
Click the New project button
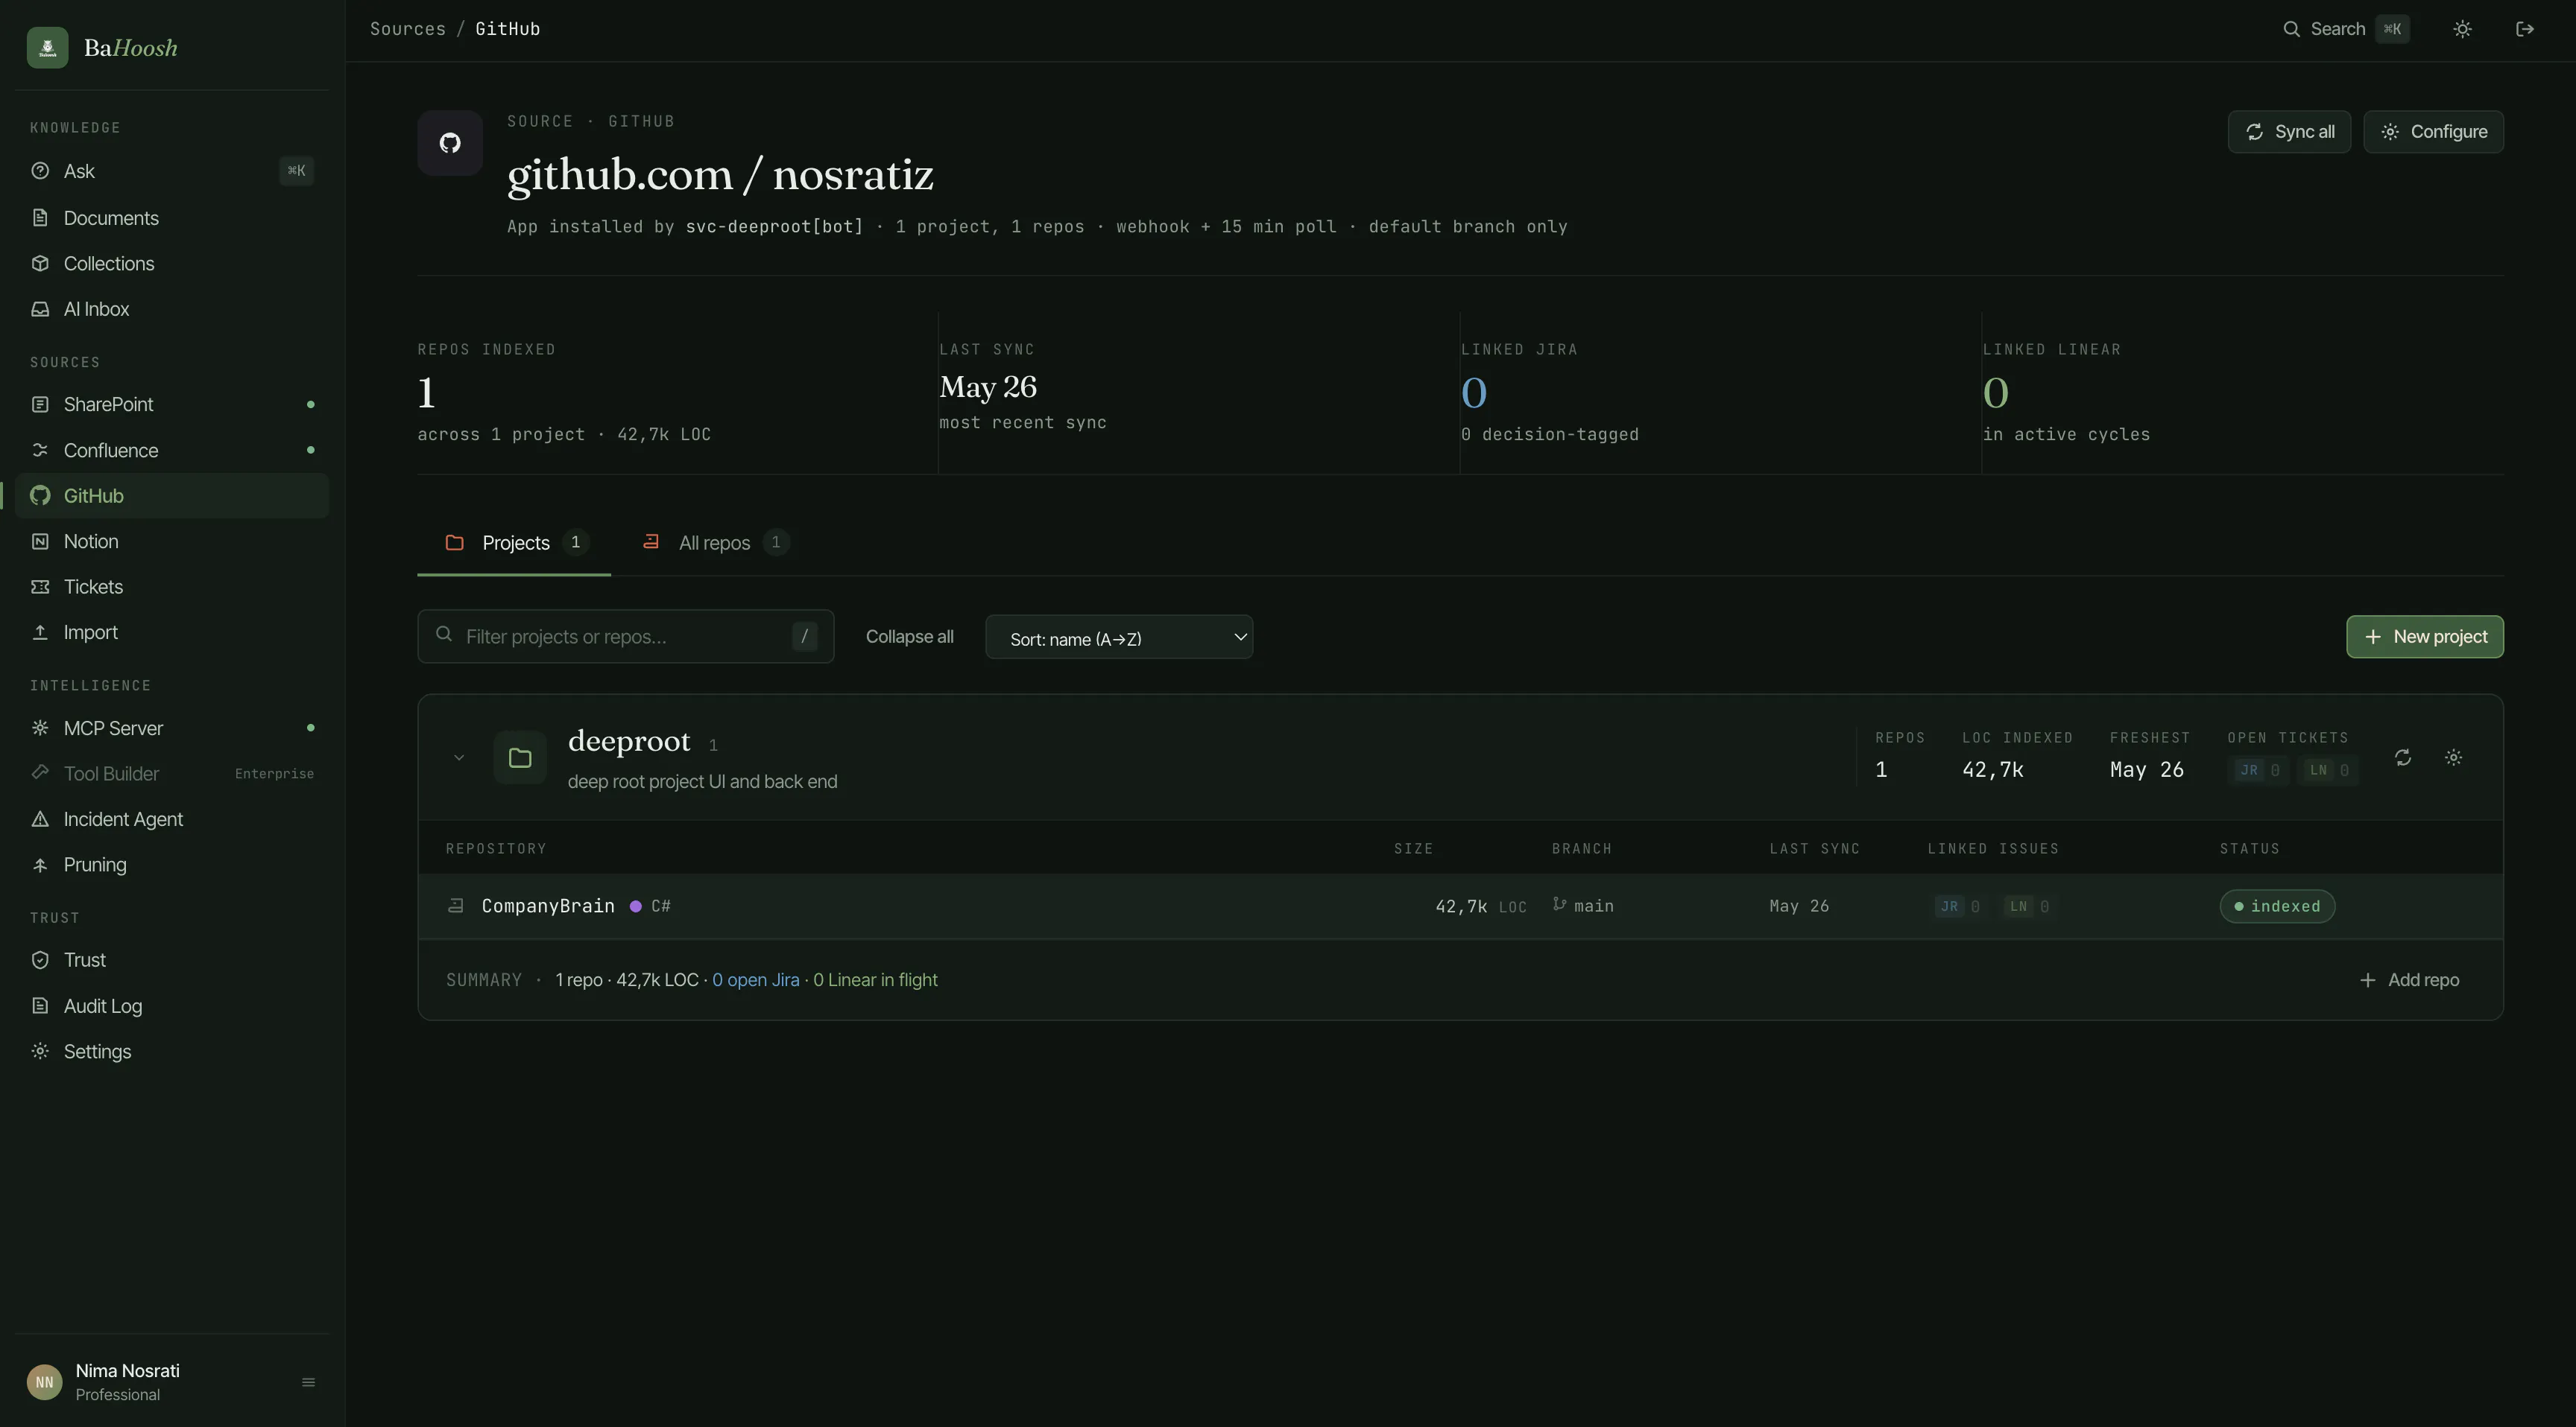pyautogui.click(x=2425, y=637)
